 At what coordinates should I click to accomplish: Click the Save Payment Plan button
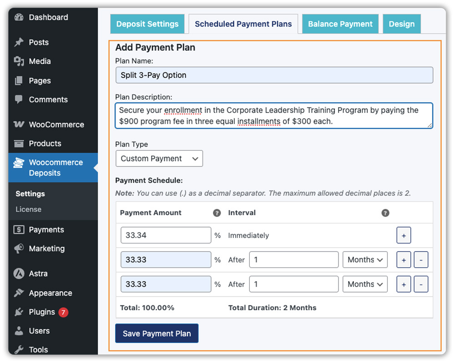point(157,333)
